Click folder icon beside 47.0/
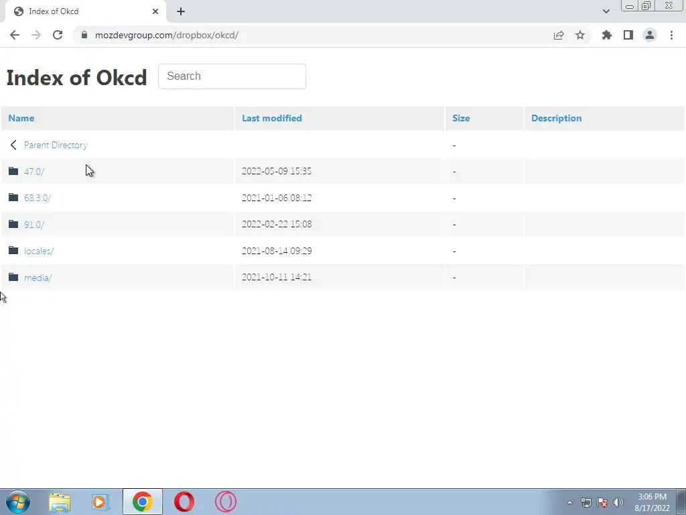The image size is (686, 515). point(13,171)
